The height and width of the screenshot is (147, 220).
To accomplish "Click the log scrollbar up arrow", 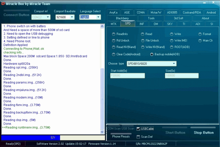I will (x=102, y=26).
